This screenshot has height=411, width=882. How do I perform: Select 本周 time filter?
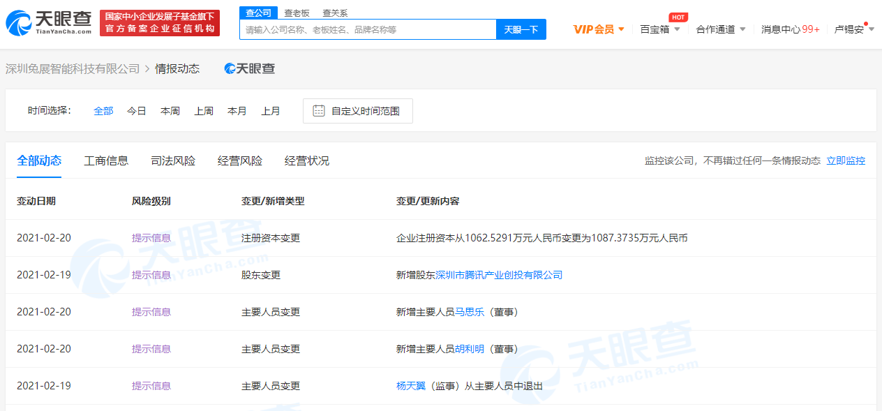[170, 111]
